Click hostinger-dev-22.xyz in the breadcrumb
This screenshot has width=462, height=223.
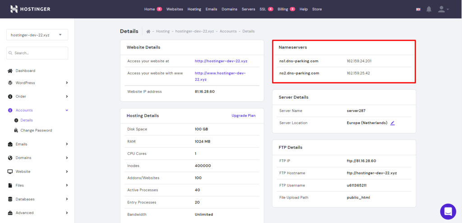195,31
